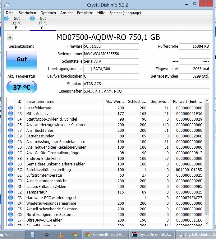This screenshot has height=239, width=216.
Task: Click status icon of Luftstromtemperatur row
Action: coord(11,175)
